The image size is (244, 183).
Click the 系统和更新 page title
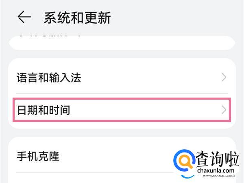click(x=77, y=17)
